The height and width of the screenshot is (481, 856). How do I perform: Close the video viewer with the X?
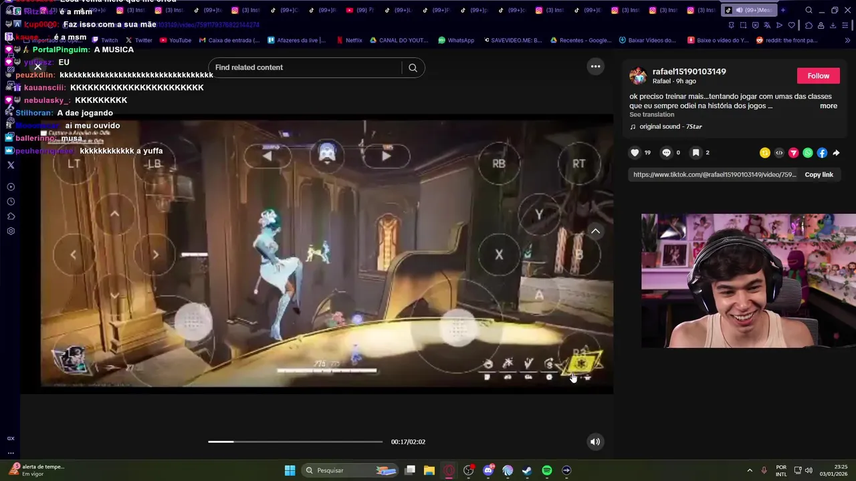(38, 67)
